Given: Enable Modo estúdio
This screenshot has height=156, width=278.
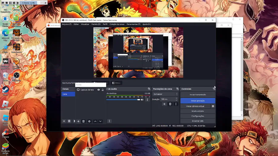Looking at the screenshot, I should click(198, 111).
